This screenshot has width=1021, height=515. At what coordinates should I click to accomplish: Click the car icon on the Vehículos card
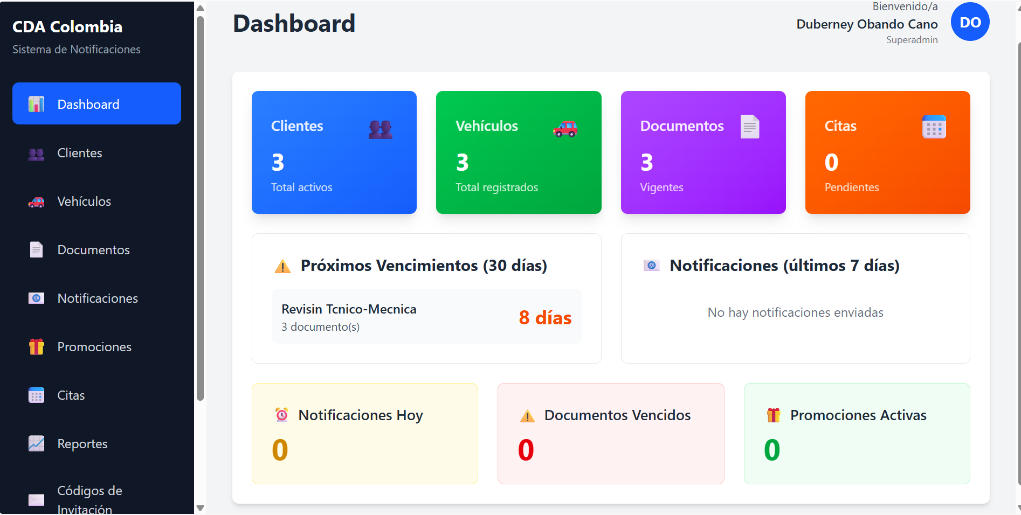[x=565, y=128]
